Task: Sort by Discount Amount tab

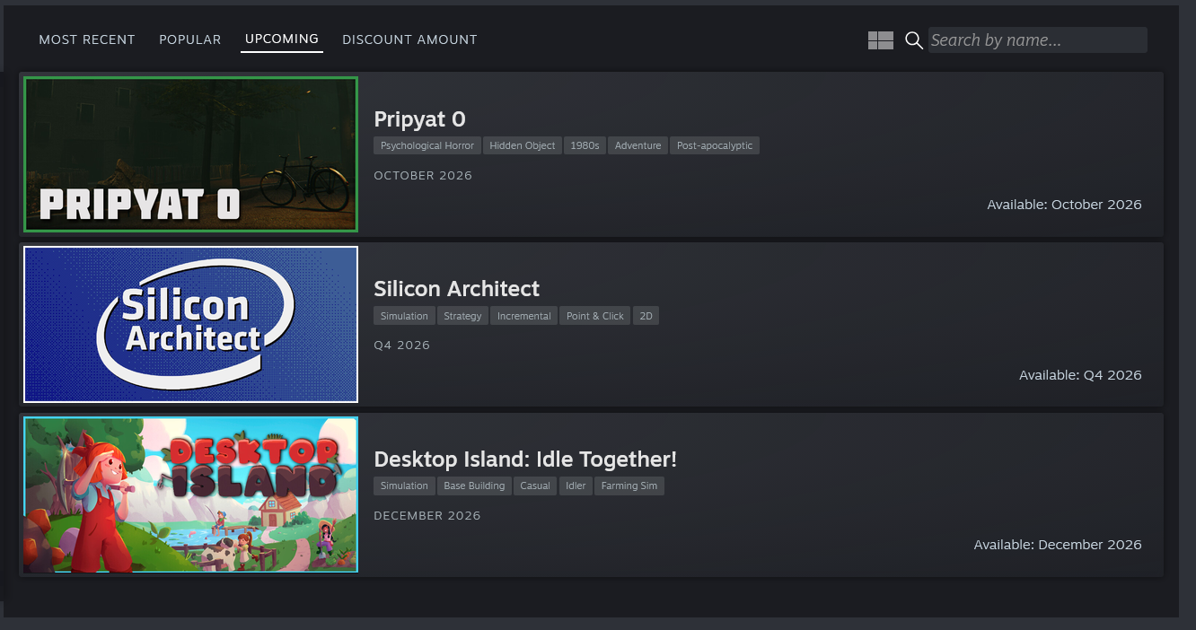Action: tap(409, 39)
